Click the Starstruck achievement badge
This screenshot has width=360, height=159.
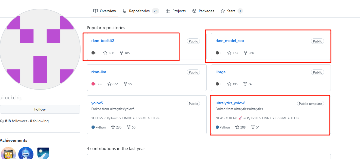point(8,153)
